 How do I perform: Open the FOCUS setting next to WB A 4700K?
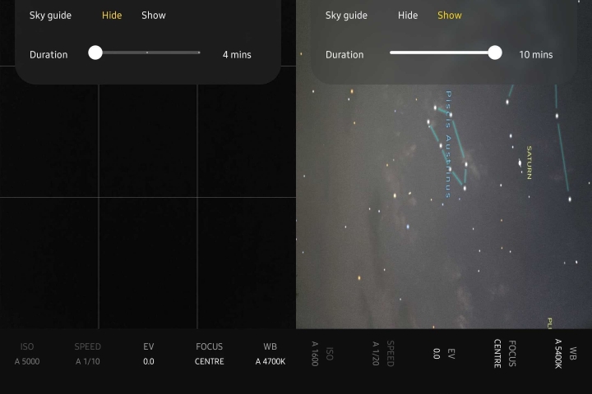pos(209,354)
